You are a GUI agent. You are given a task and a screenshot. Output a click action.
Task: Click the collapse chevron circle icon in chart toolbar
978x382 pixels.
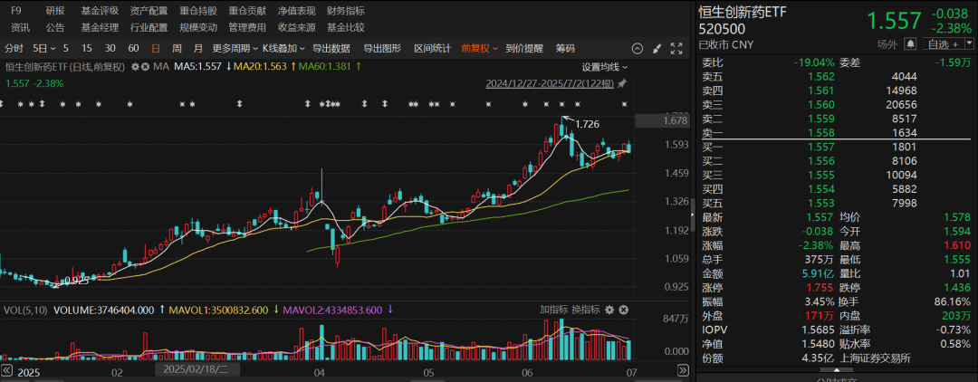pyautogui.click(x=637, y=49)
